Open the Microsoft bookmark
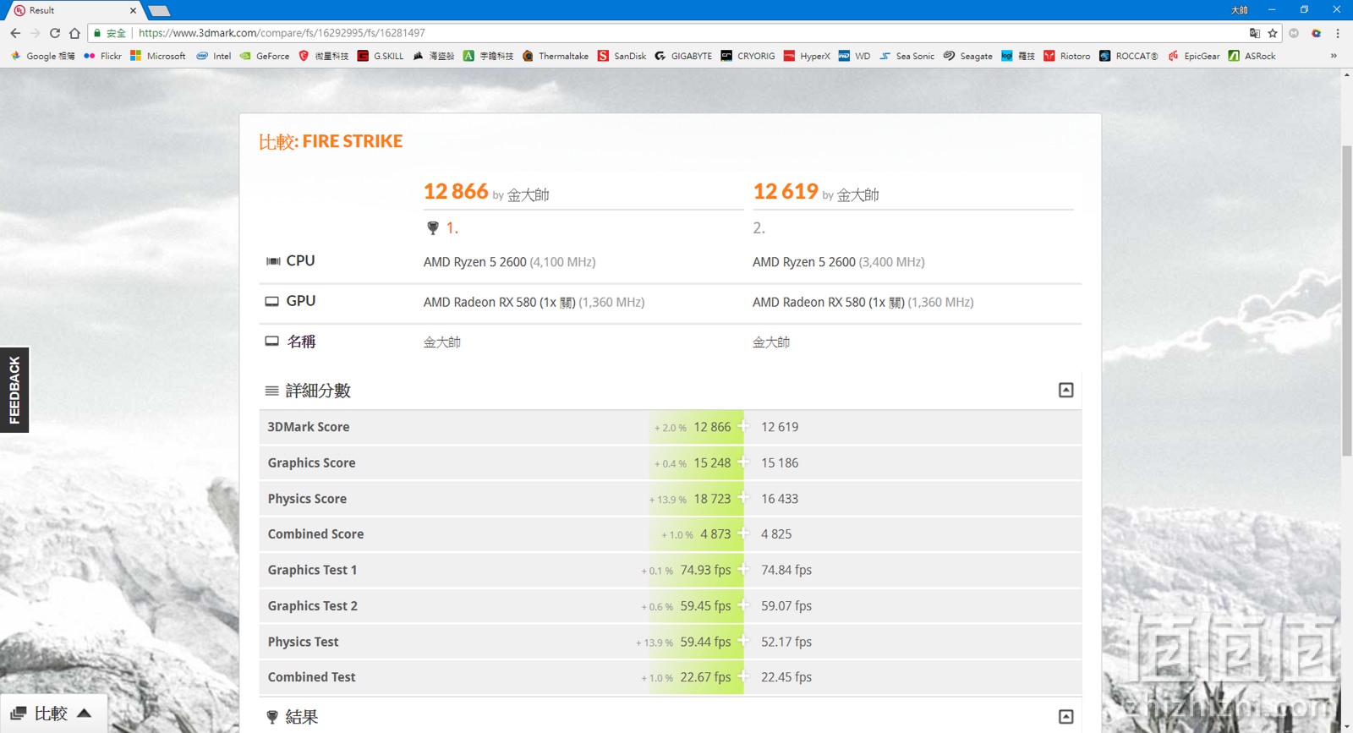This screenshot has width=1353, height=733. [x=158, y=56]
